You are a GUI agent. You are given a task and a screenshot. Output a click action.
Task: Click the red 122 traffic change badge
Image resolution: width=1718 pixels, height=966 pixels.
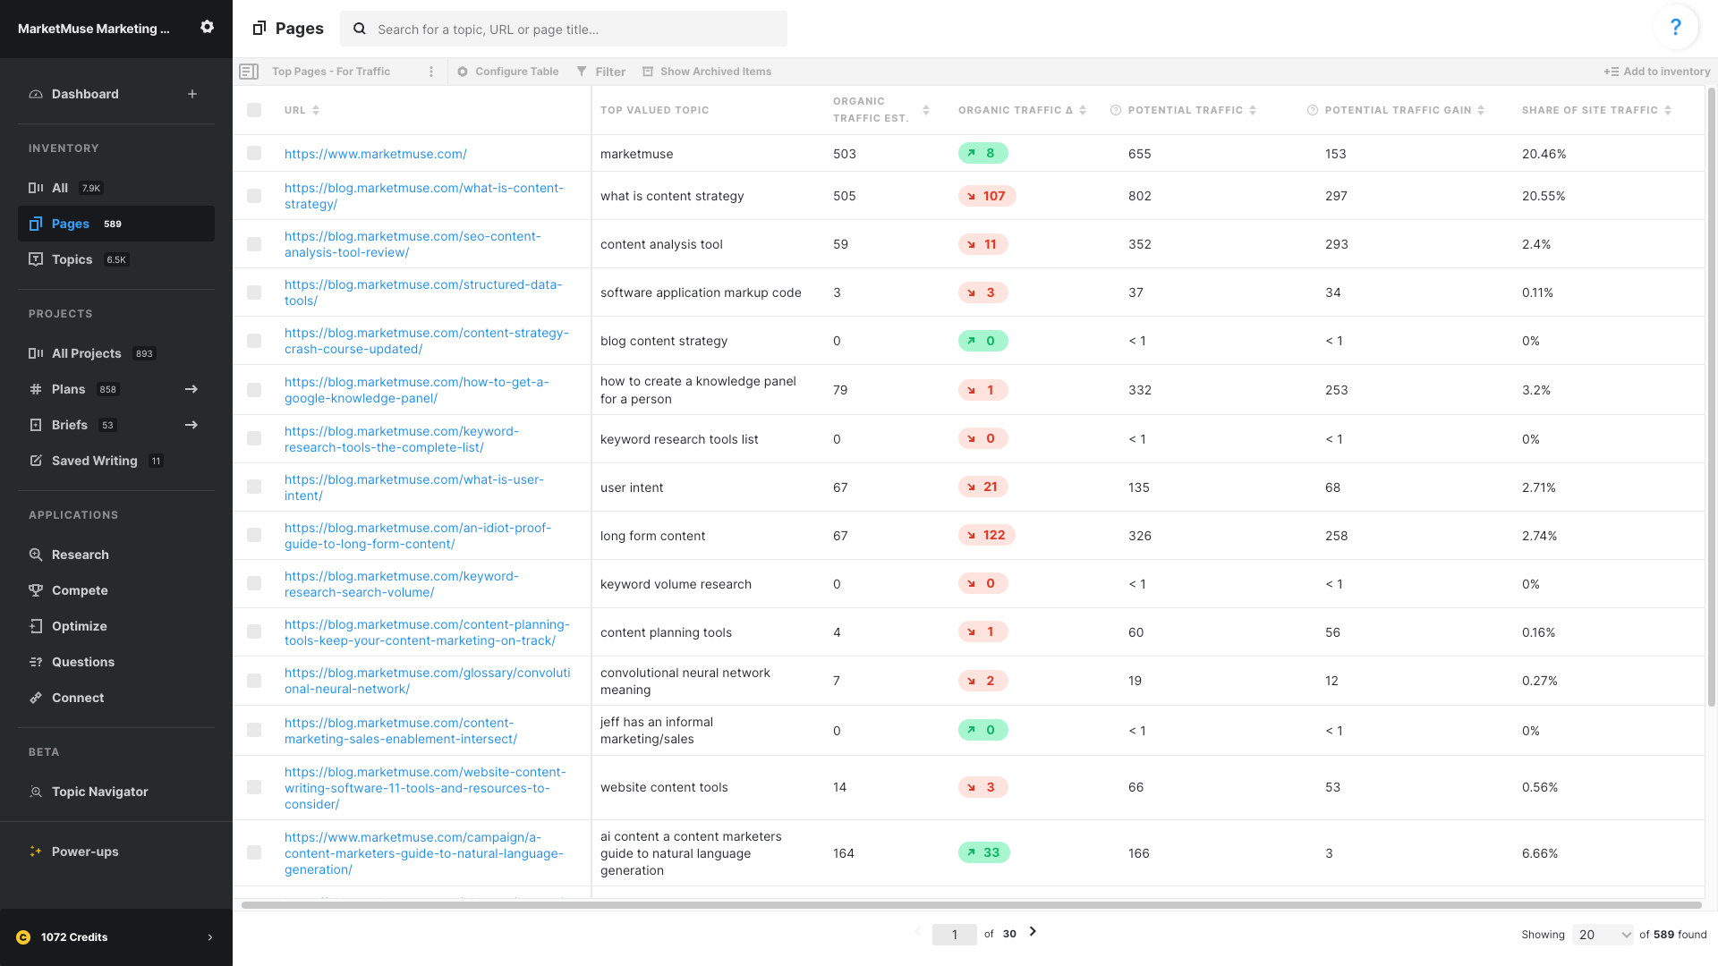pyautogui.click(x=987, y=535)
